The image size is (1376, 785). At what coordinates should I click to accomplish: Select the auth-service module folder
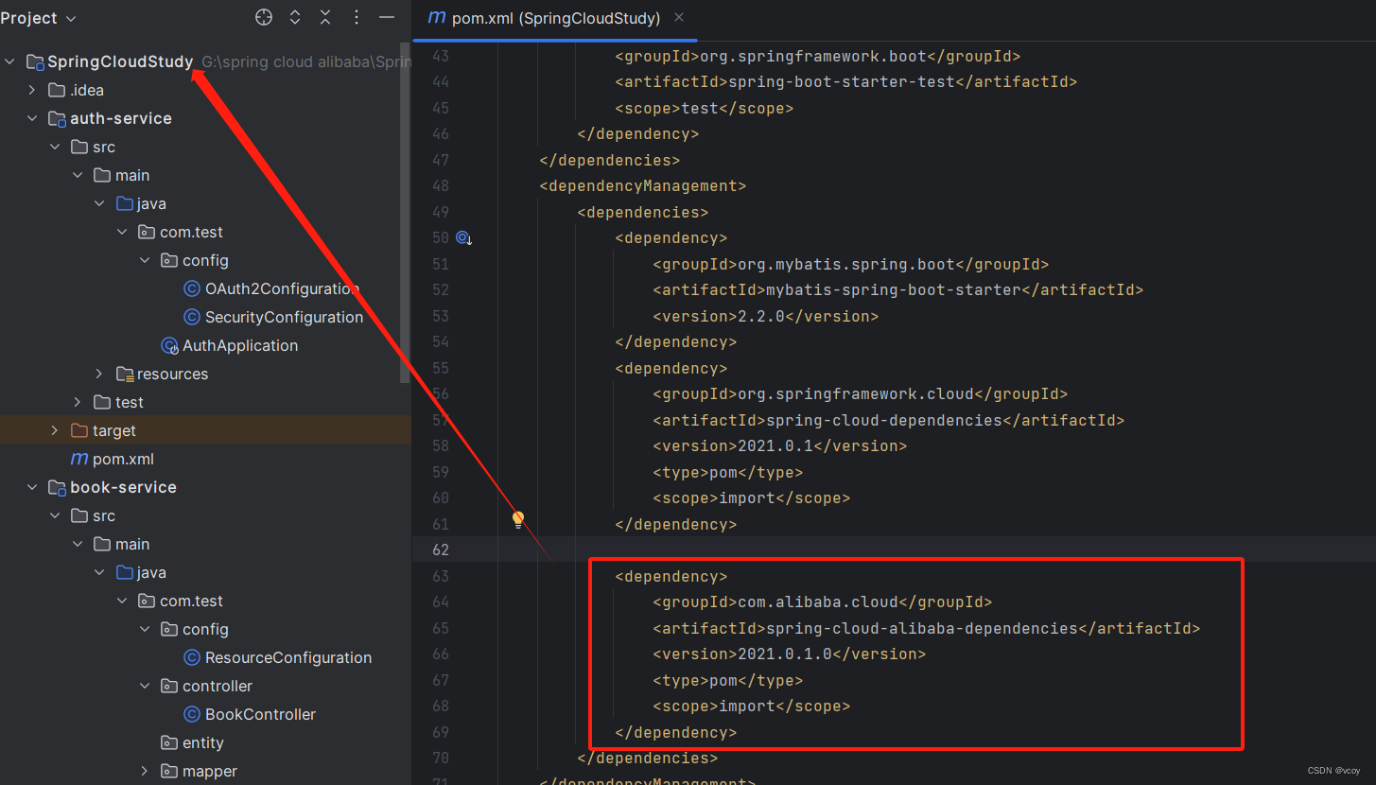click(x=121, y=118)
